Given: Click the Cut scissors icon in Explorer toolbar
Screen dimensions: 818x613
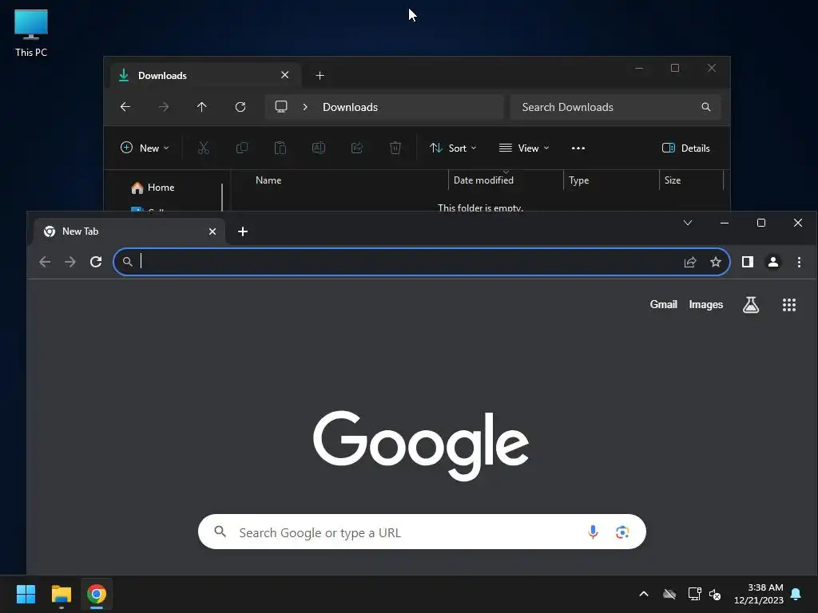Looking at the screenshot, I should click(204, 148).
